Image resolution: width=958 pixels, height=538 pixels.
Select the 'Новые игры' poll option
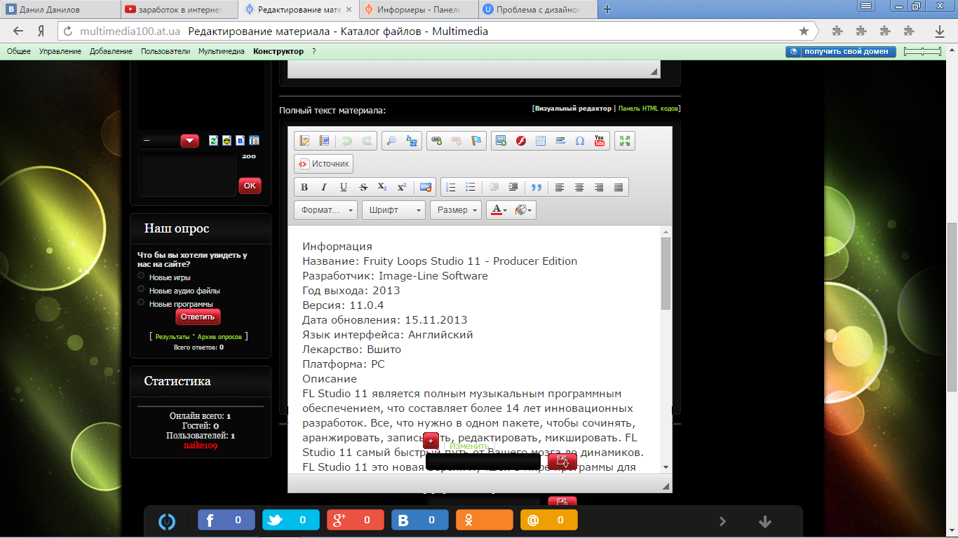(x=141, y=277)
